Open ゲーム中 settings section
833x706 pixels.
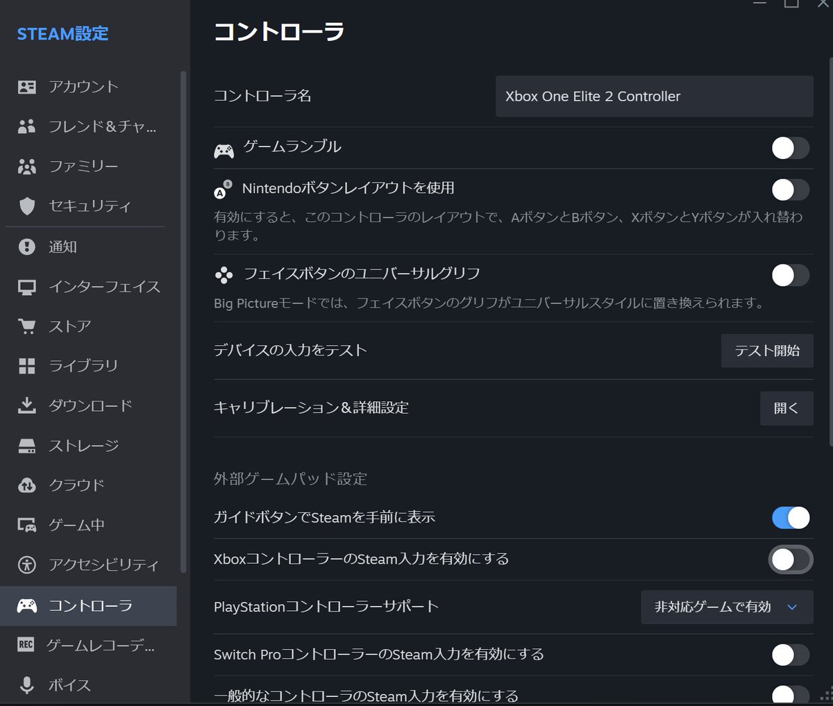(x=88, y=526)
